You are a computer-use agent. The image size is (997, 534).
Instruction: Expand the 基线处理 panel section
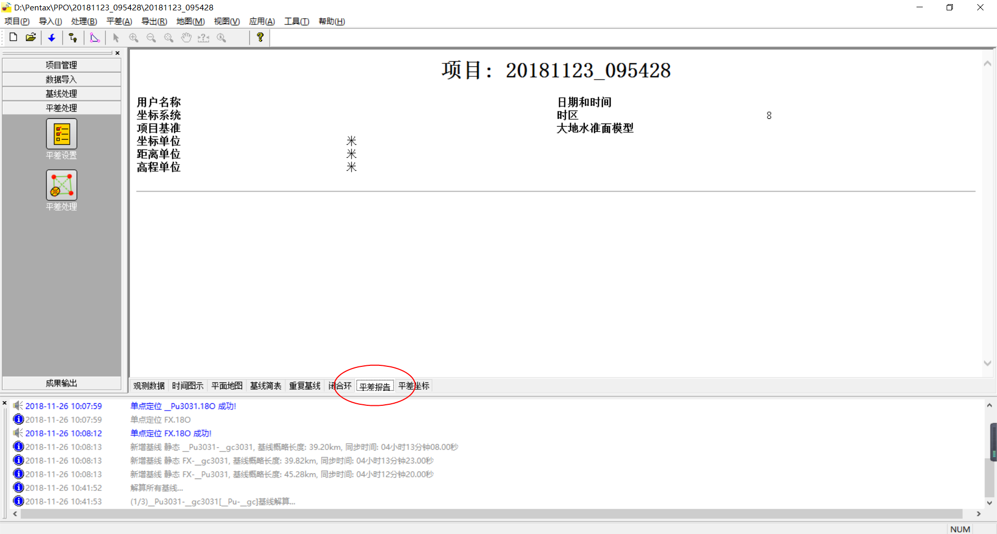(61, 93)
